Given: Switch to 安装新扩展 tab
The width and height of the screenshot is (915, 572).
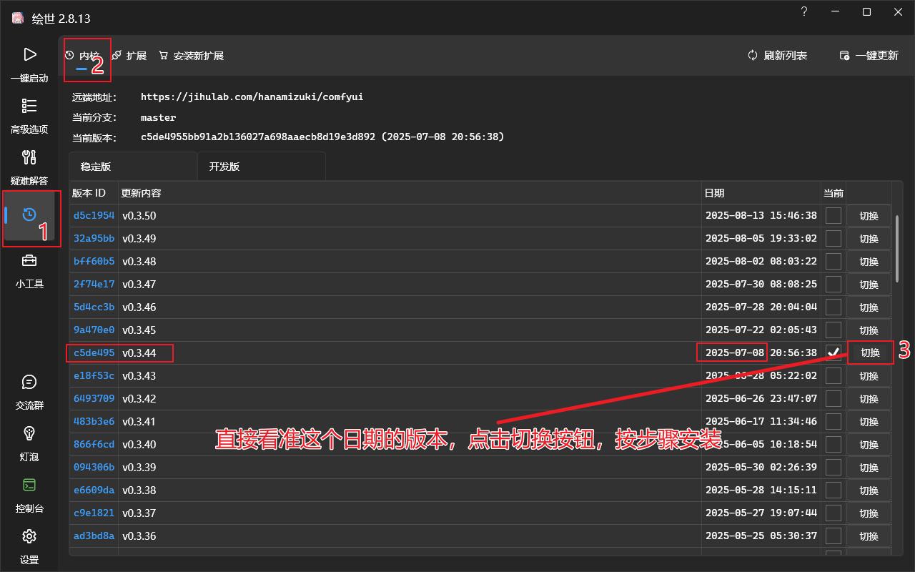Looking at the screenshot, I should click(x=192, y=56).
